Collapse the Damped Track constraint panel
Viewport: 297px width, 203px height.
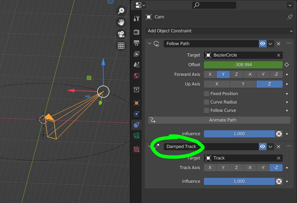tap(149, 146)
